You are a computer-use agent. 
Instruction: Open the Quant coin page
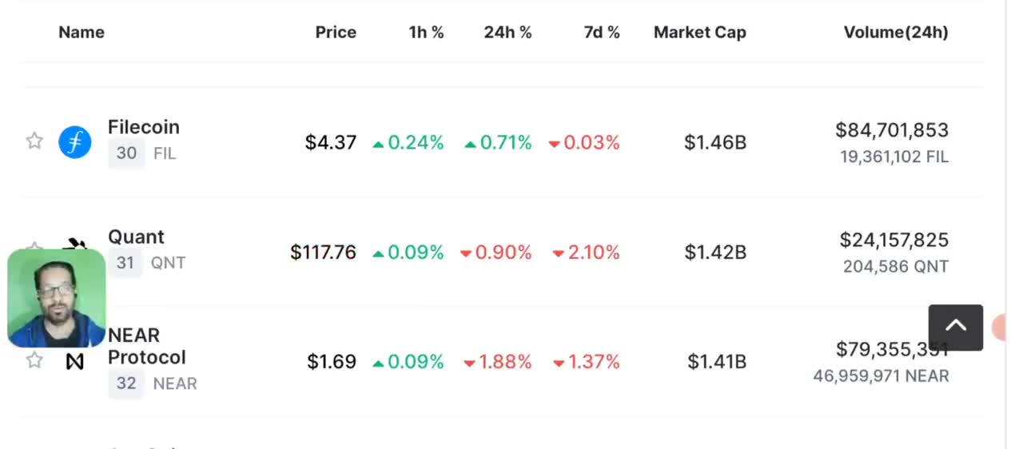tap(136, 237)
